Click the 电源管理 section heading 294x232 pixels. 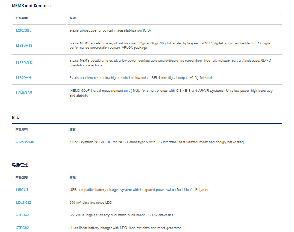point(20,165)
